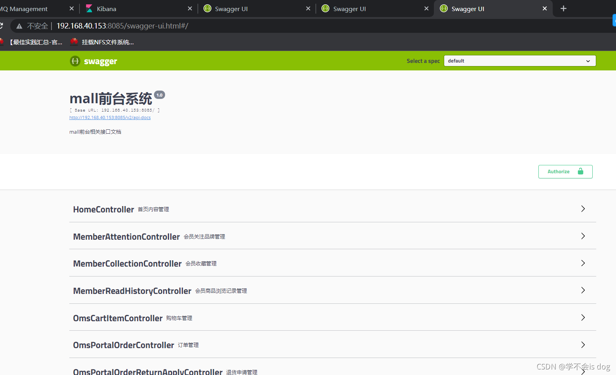Click the Authorize button
The image size is (616, 375).
[x=559, y=171]
